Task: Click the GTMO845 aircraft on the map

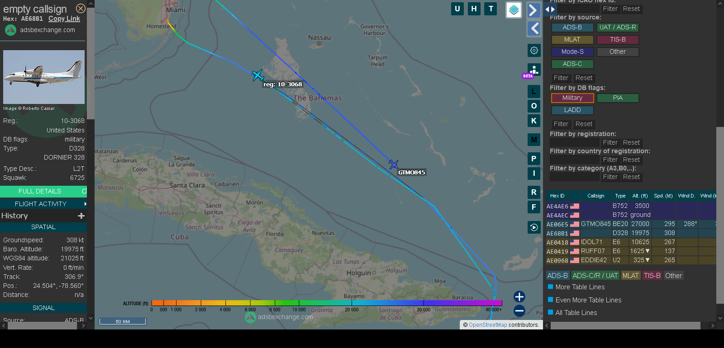Action: coord(394,164)
